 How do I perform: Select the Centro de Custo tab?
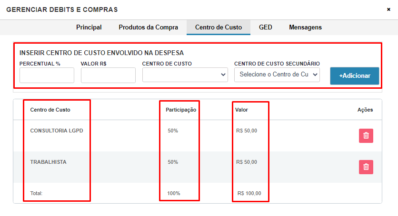tap(219, 28)
